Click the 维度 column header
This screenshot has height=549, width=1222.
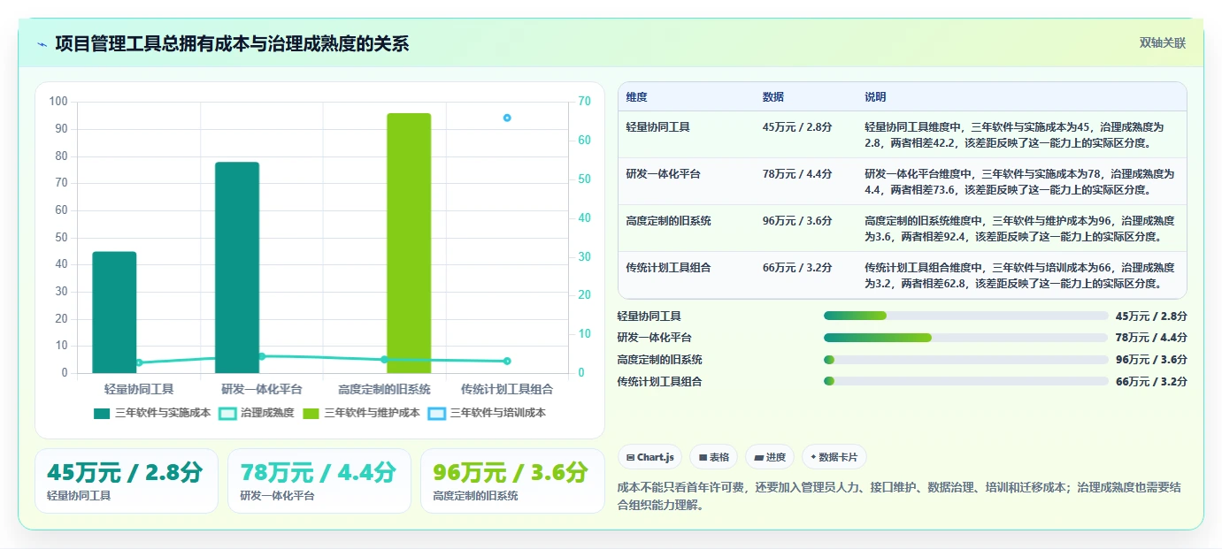(x=636, y=97)
